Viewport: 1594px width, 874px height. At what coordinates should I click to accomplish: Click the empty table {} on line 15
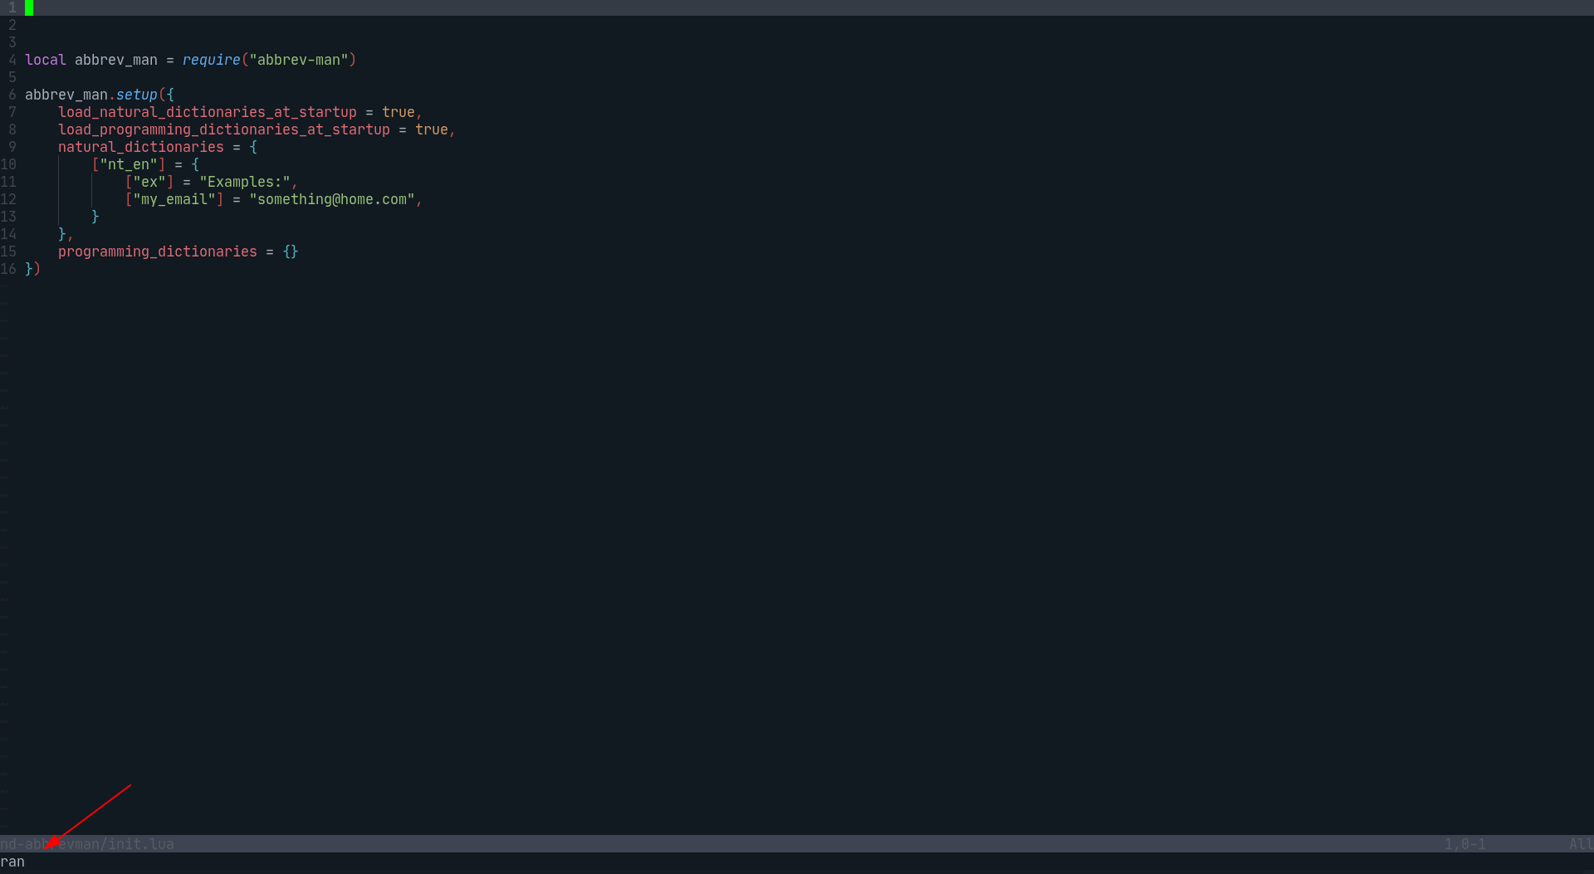click(x=289, y=251)
